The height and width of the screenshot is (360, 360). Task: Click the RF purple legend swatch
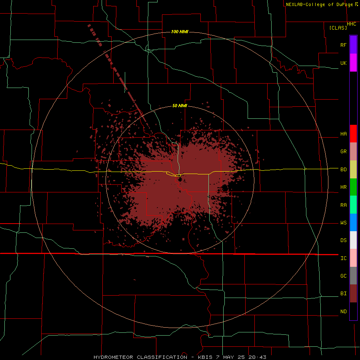pyautogui.click(x=353, y=45)
